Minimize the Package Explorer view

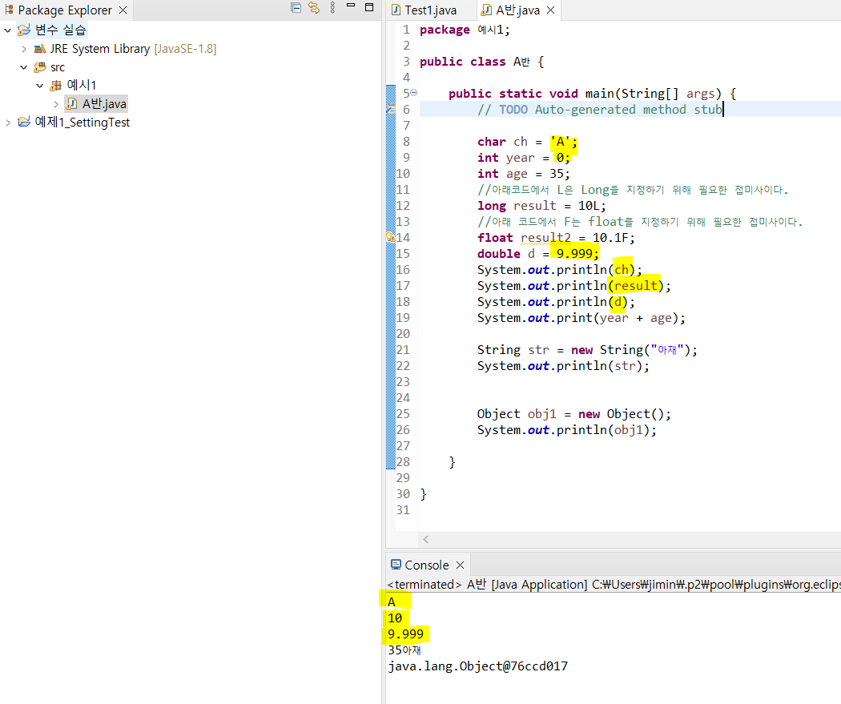pyautogui.click(x=351, y=6)
